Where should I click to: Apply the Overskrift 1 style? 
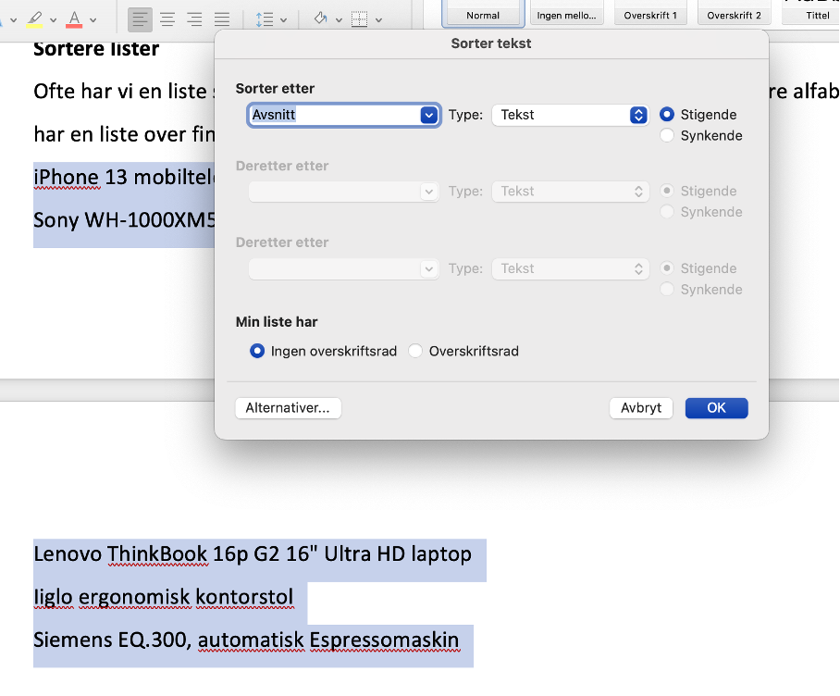pyautogui.click(x=650, y=15)
